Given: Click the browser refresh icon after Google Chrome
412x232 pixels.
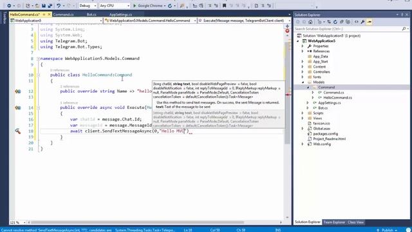Looking at the screenshot, I should pyautogui.click(x=170, y=6).
